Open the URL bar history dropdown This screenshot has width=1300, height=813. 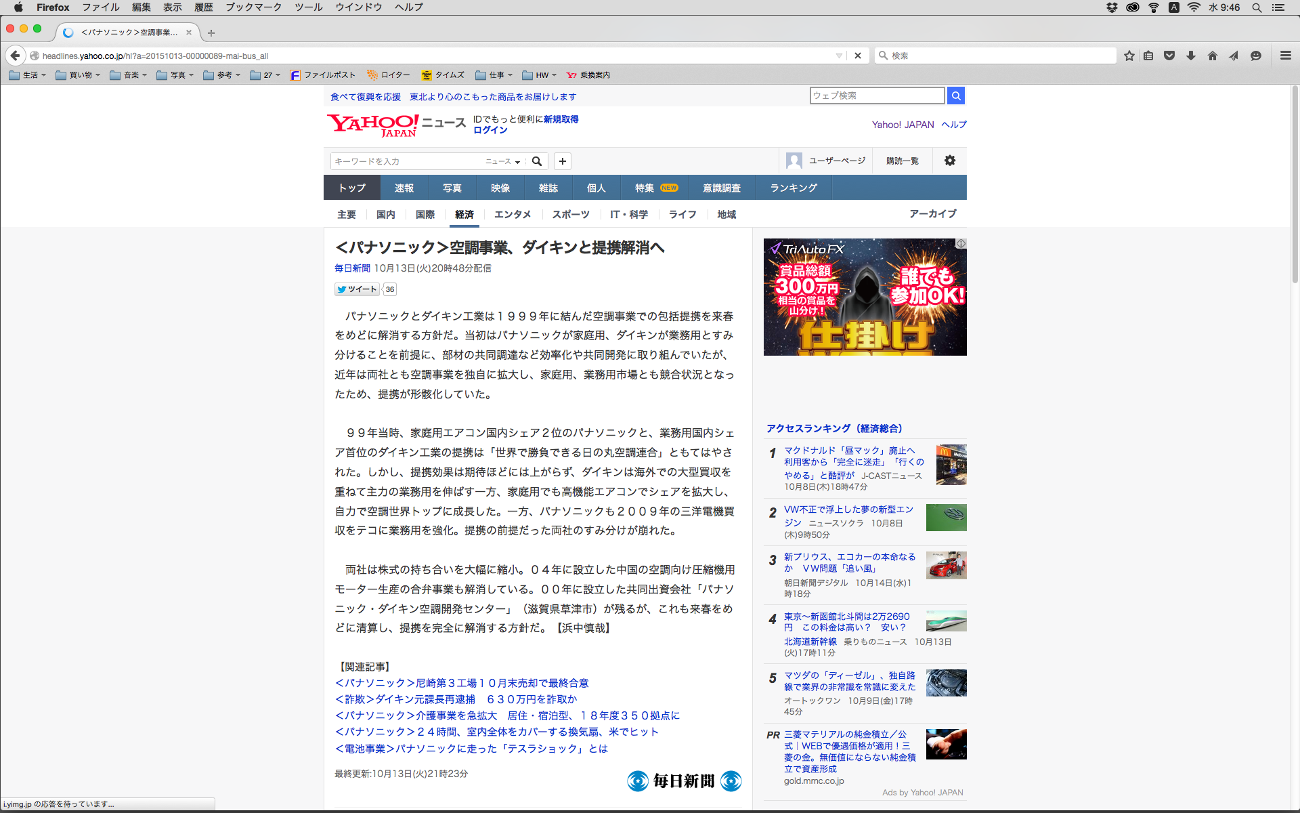[x=839, y=56]
